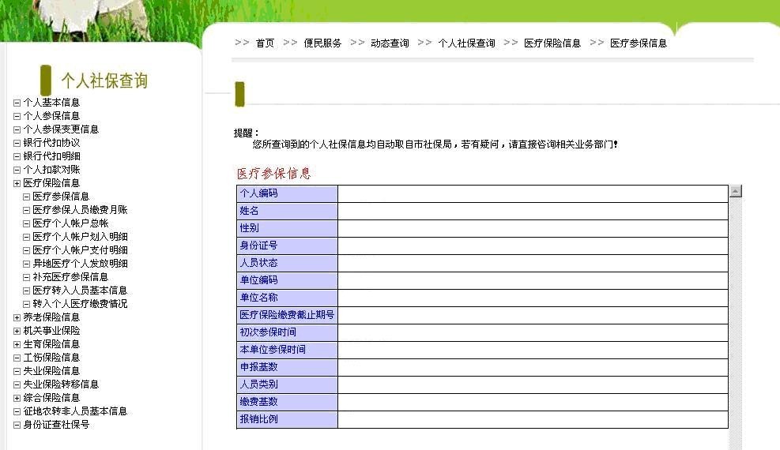Toggle the box icon beside 银行代扣明细
780x450 pixels.
[17, 156]
